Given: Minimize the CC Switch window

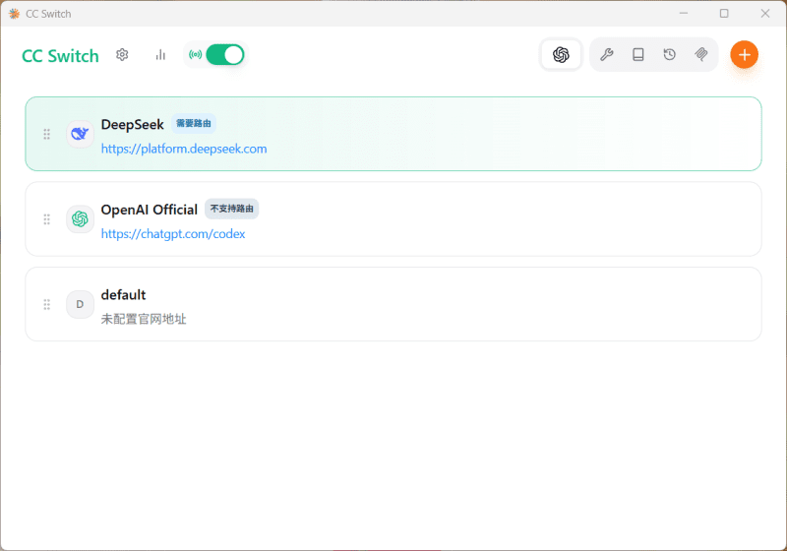Looking at the screenshot, I should click(684, 13).
